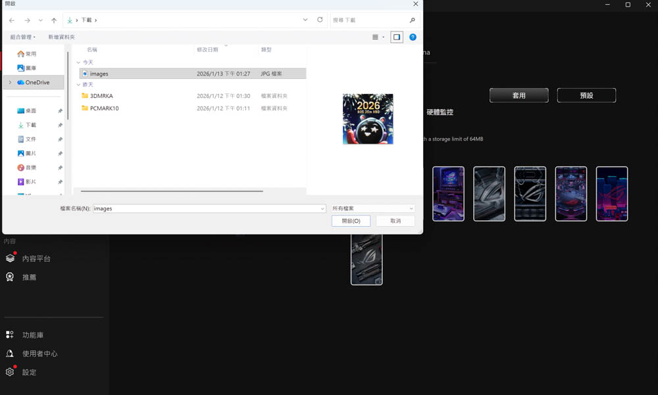Viewport: 658px width, 395px height.
Task: Open the dialog help icon
Action: click(413, 37)
